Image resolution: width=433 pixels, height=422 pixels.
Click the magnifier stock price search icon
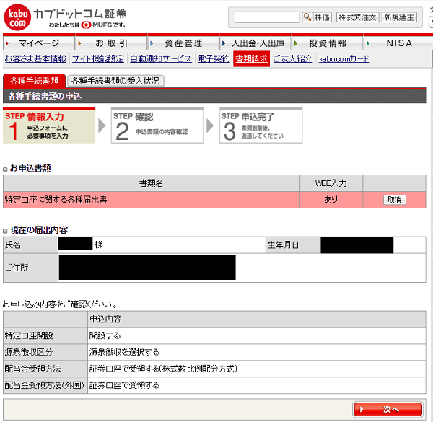pos(307,17)
